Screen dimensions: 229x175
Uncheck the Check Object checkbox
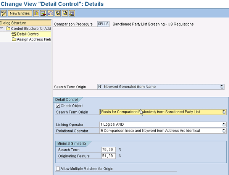58,106
